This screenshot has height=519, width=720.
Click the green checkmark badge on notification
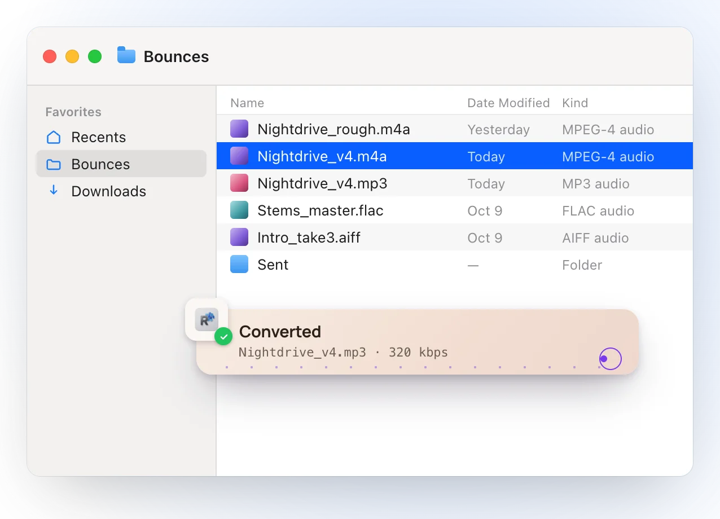click(x=224, y=337)
